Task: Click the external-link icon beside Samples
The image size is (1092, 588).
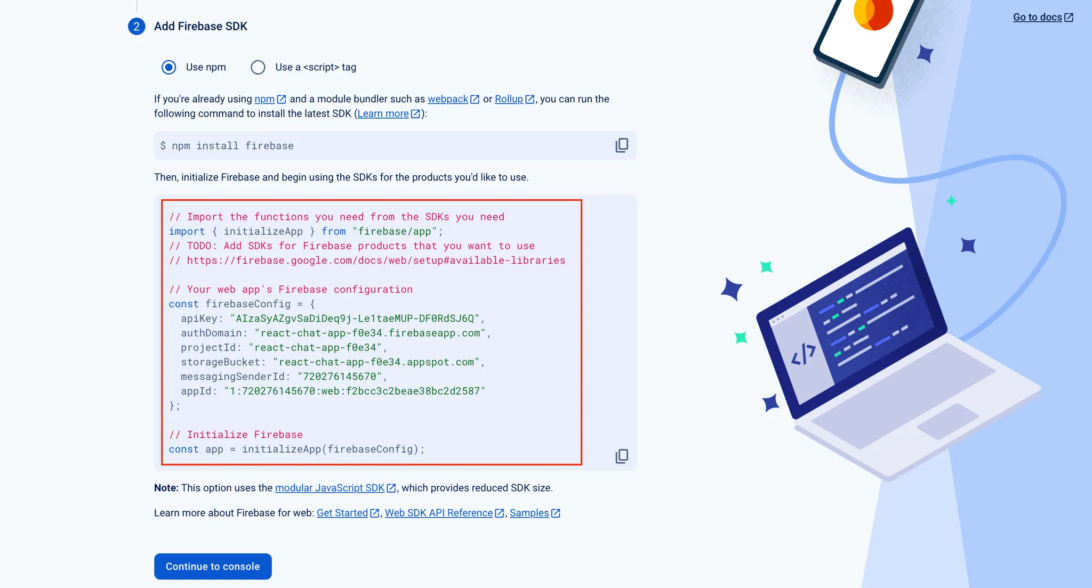Action: (556, 513)
